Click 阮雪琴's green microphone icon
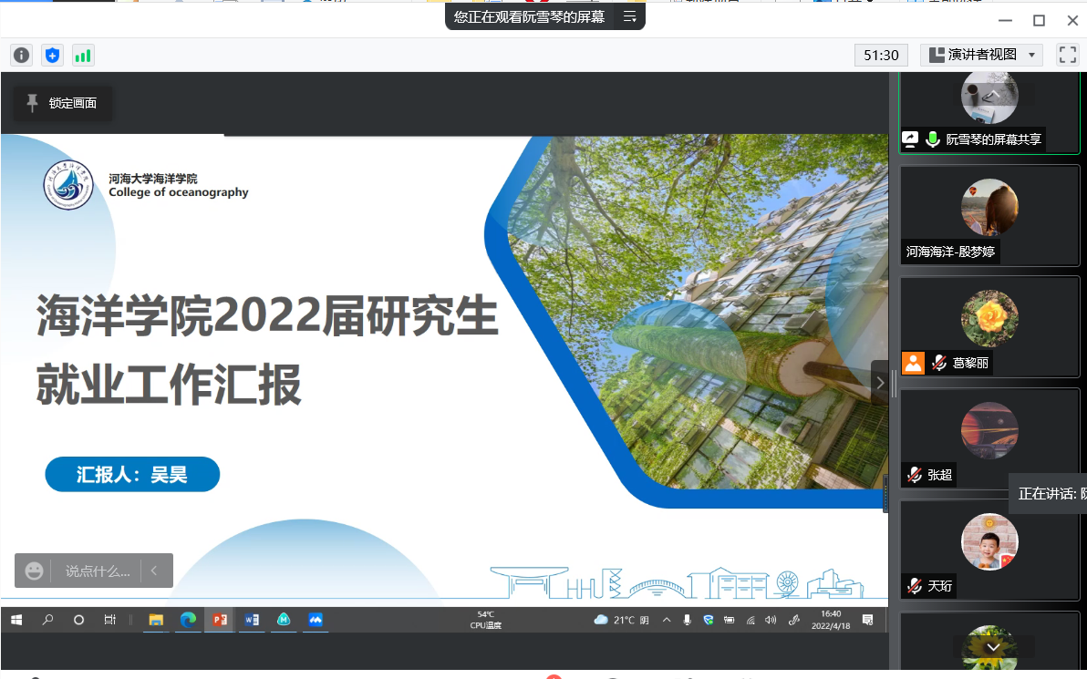Screen dimensions: 1087x679 click(932, 139)
